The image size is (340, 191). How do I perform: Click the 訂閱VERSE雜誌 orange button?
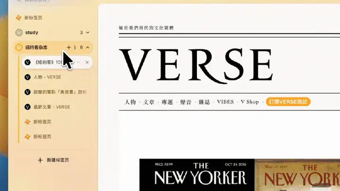[288, 102]
